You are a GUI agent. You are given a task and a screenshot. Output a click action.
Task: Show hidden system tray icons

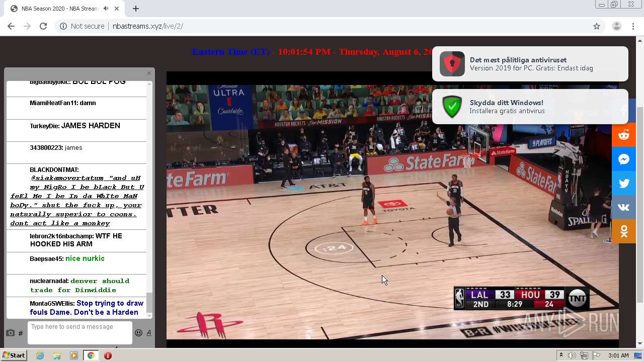[x=561, y=355]
